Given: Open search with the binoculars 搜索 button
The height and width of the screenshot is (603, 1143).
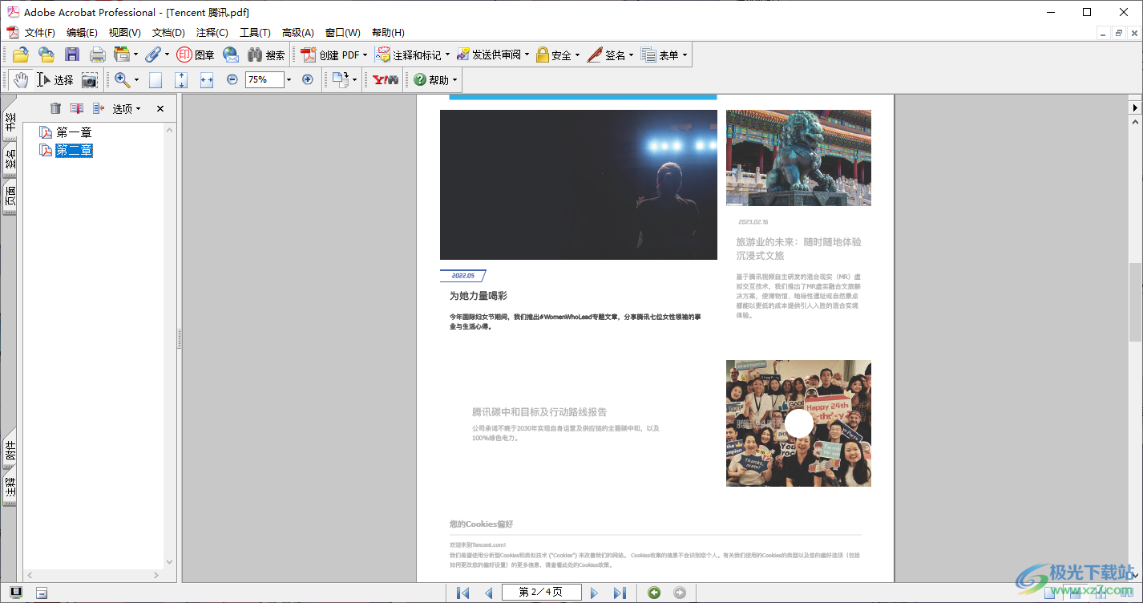Looking at the screenshot, I should (x=266, y=55).
